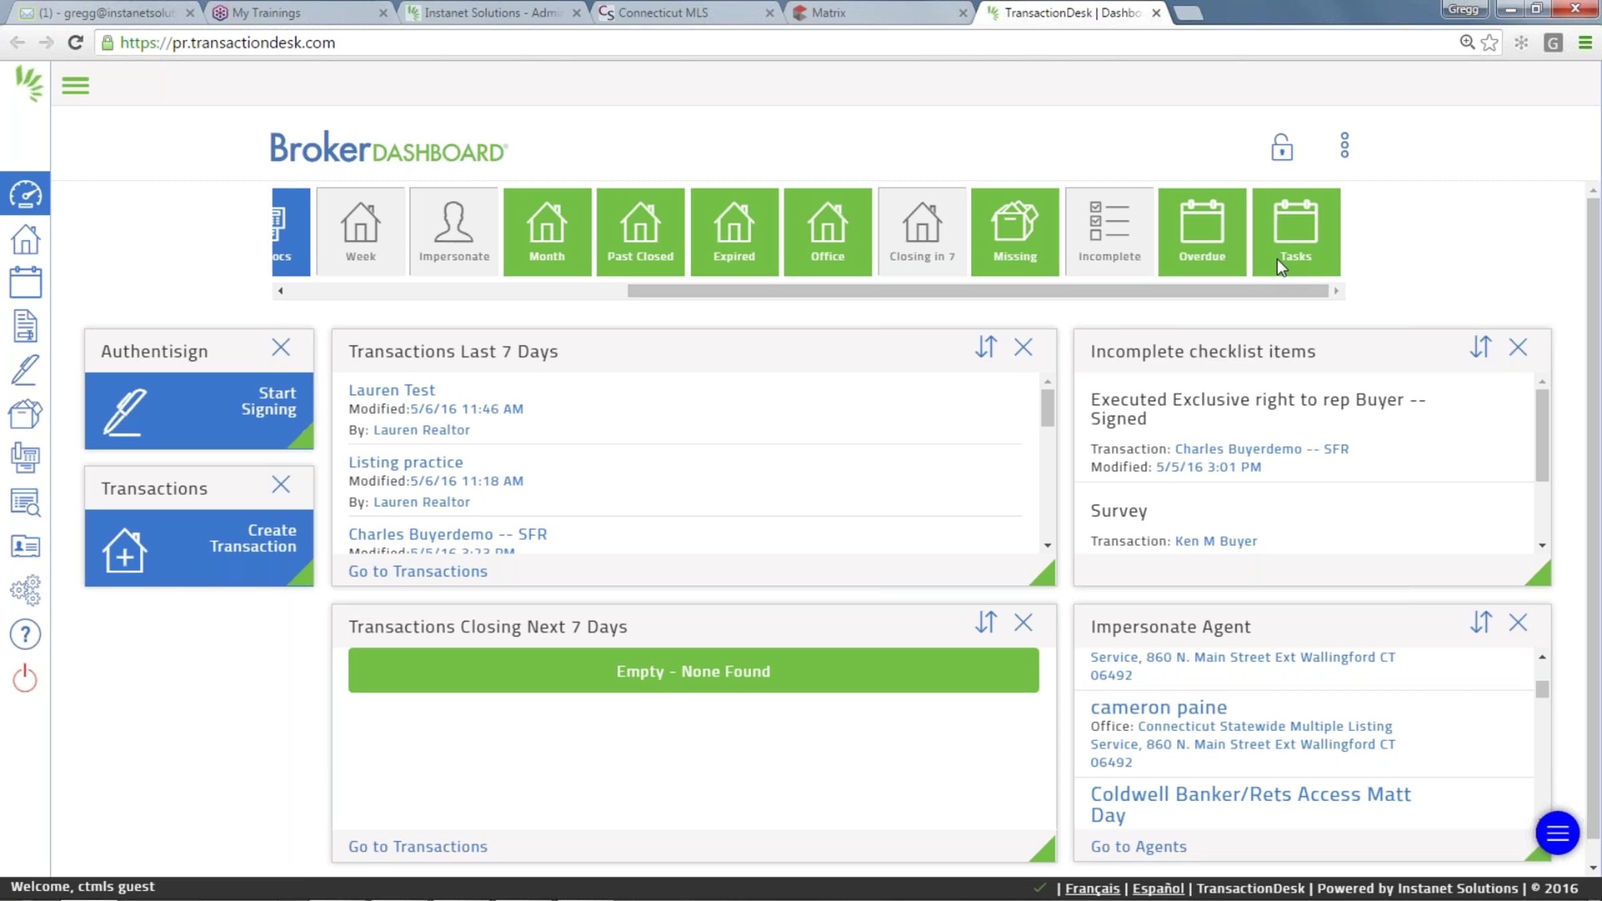Viewport: 1602px width, 901px height.
Task: Close the Authentisign widget
Action: (281, 347)
